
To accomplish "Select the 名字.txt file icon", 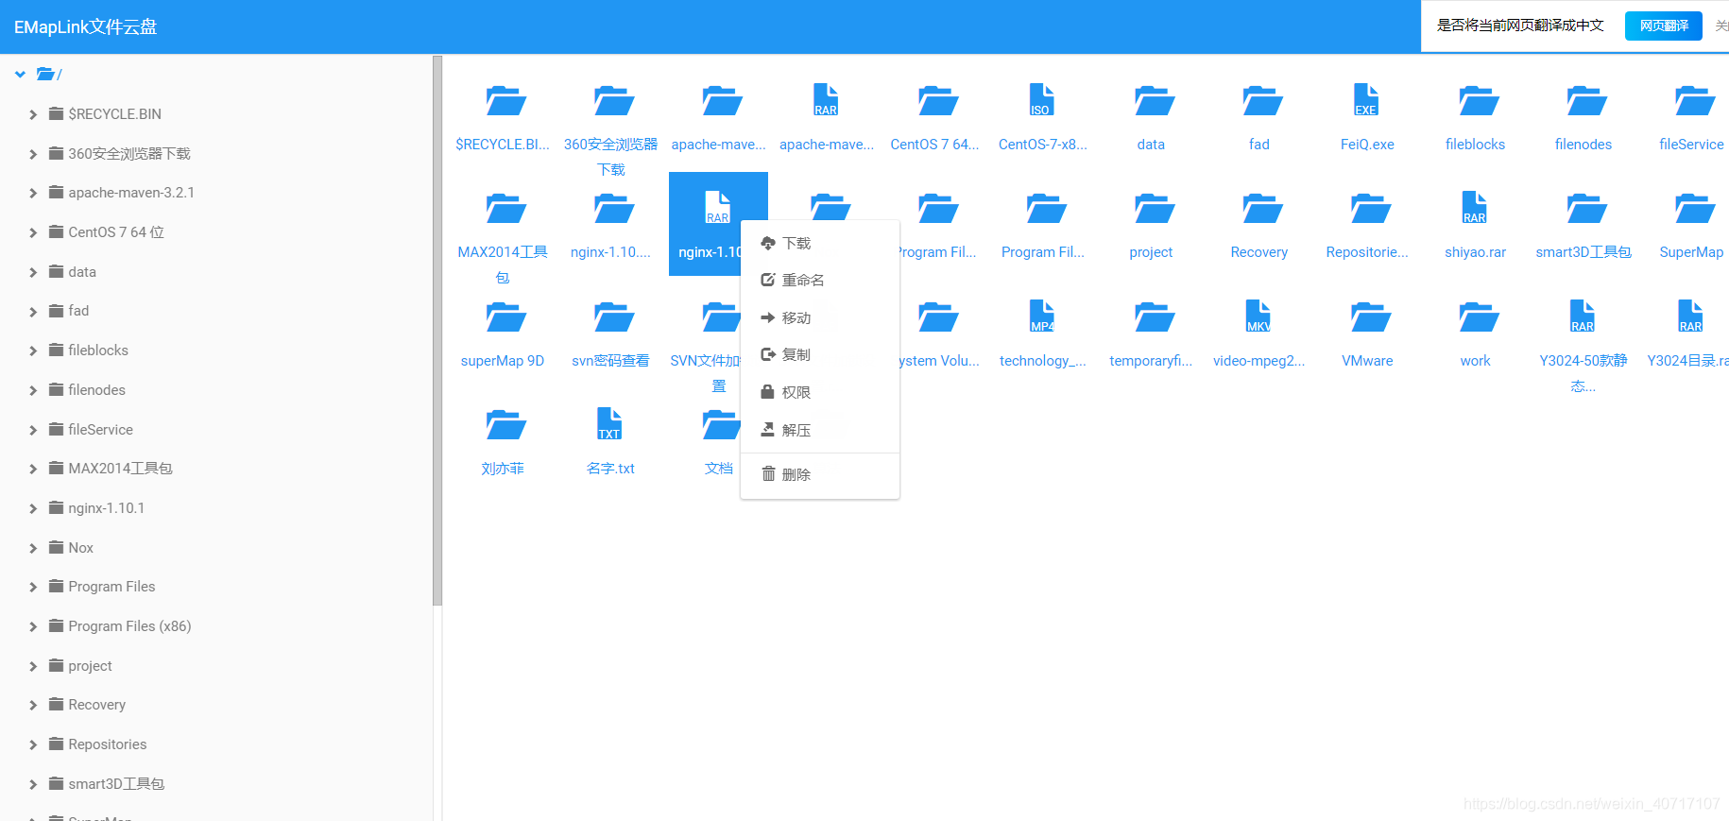I will pyautogui.click(x=609, y=424).
